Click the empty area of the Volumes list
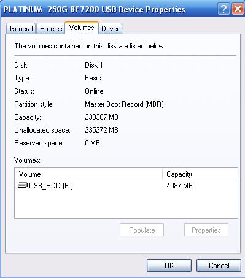The height and width of the screenshot is (278, 245). pos(126,204)
